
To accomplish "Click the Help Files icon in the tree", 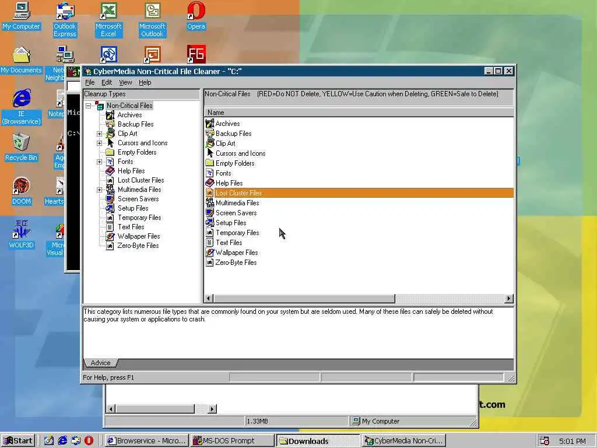I will [x=110, y=171].
